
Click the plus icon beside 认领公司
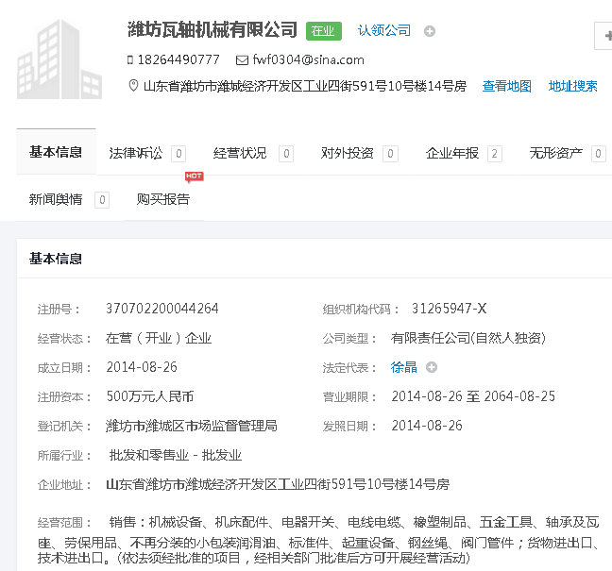click(430, 31)
